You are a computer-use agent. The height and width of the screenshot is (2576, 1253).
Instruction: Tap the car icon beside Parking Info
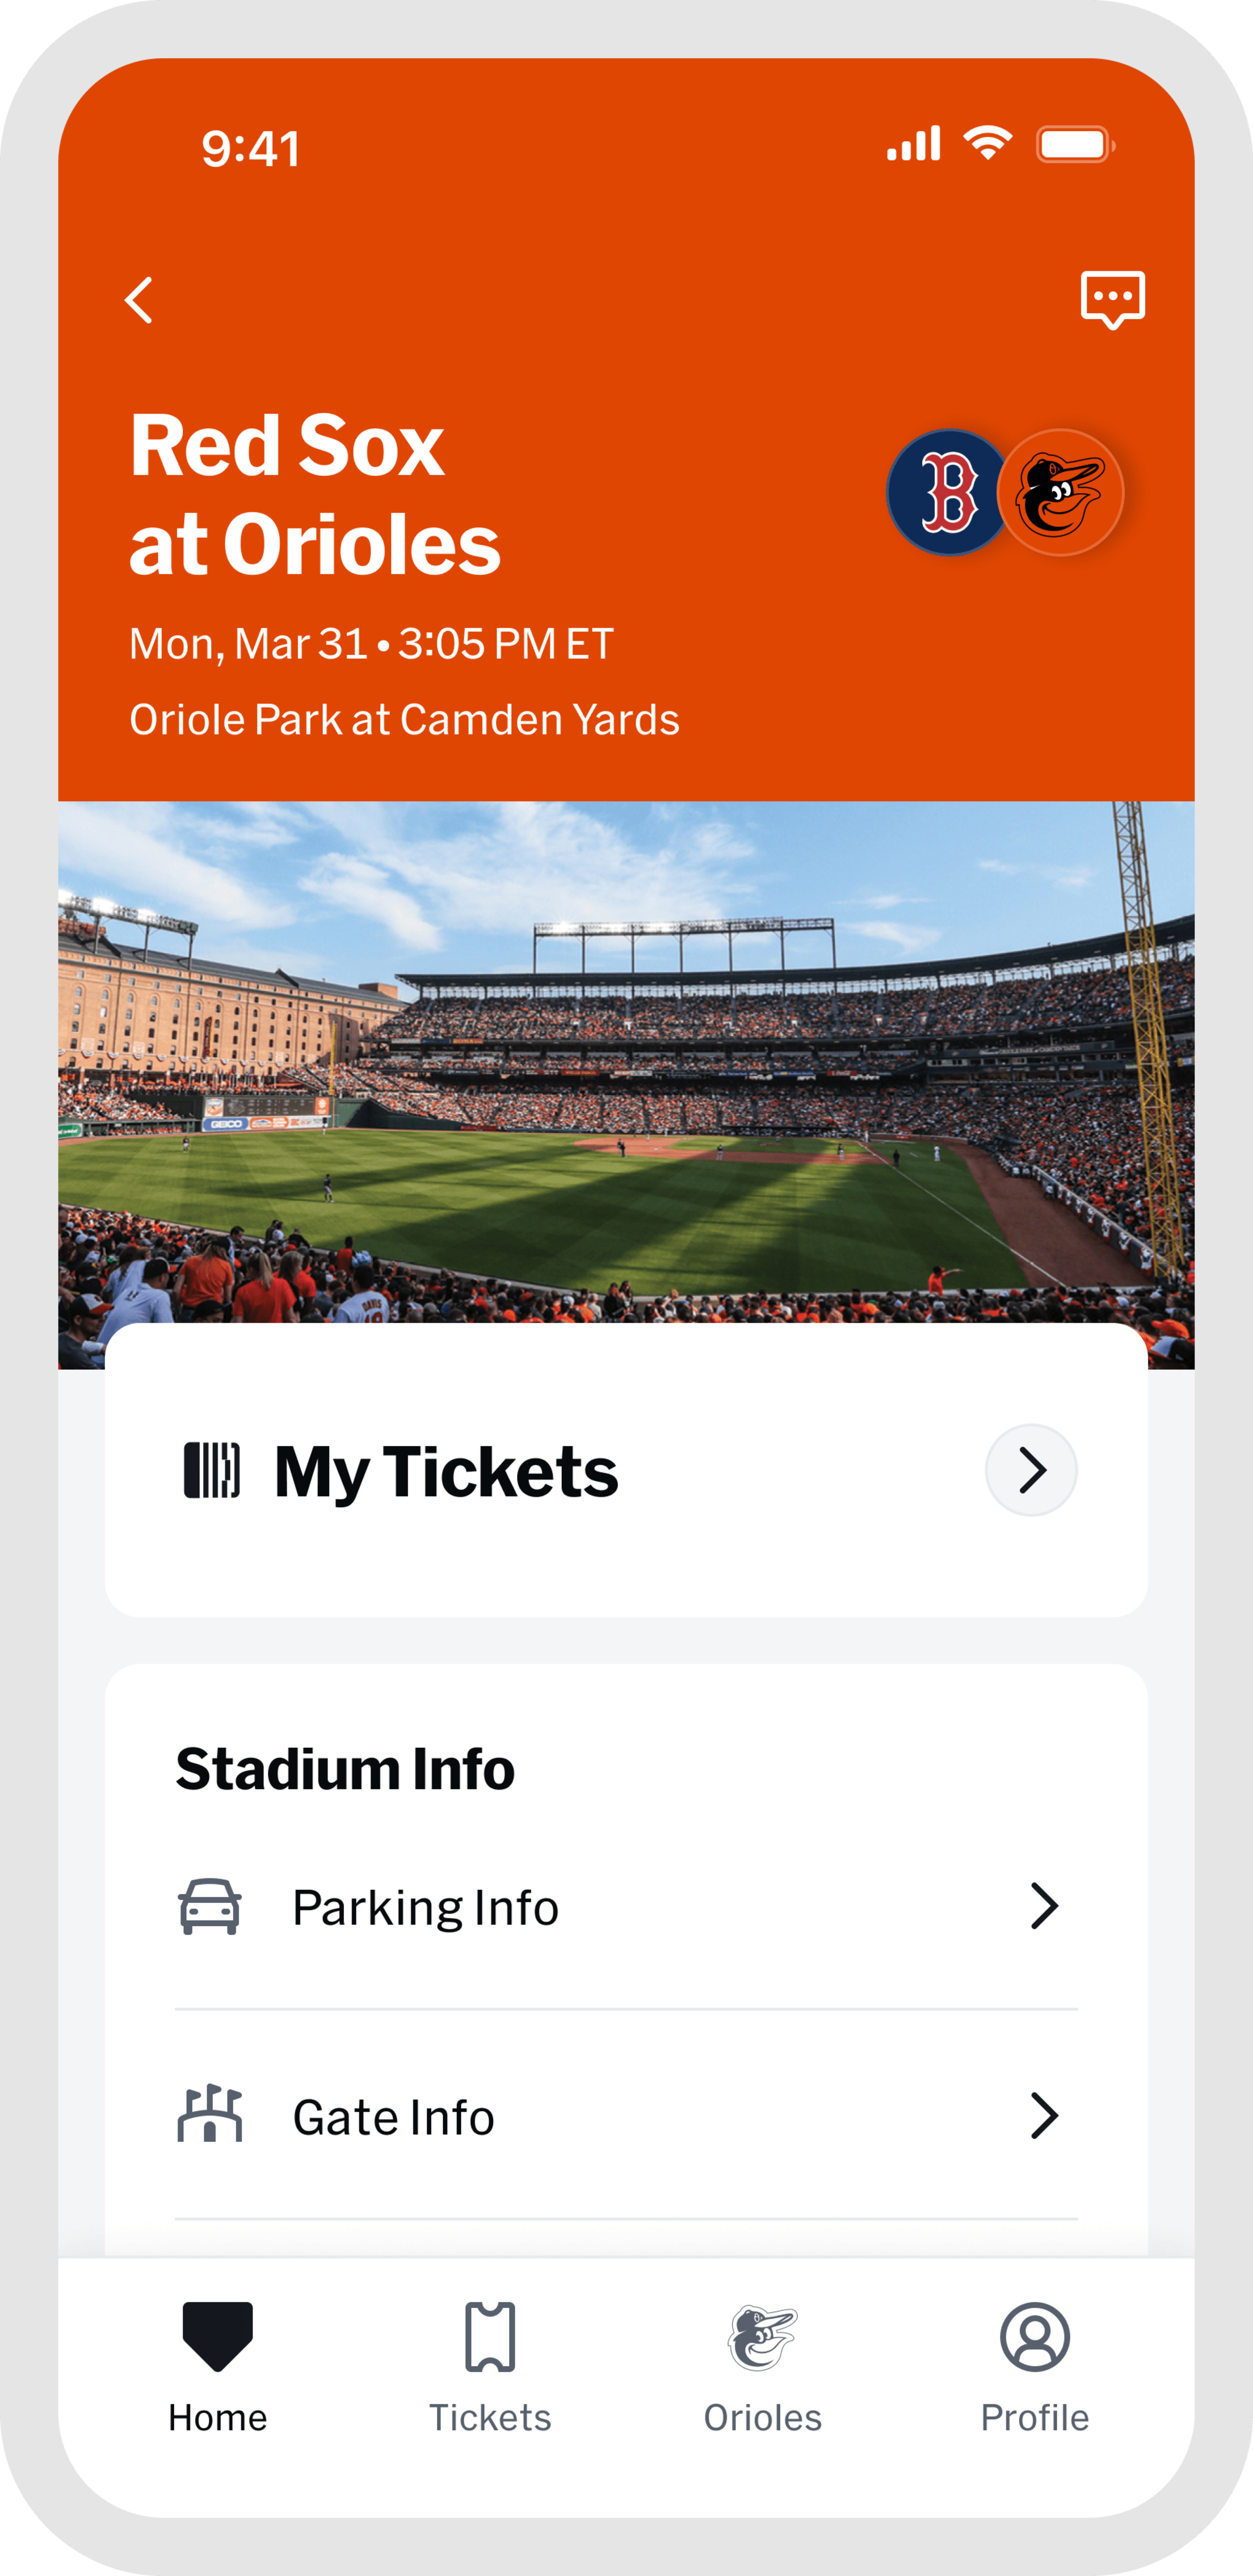210,1906
